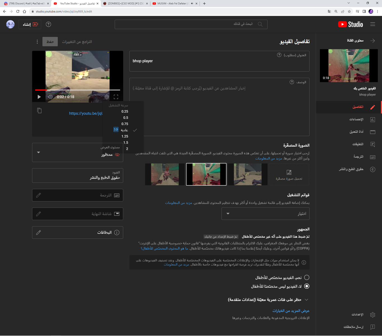Image resolution: width=382 pixels, height=336 pixels.
Task: Open the hamburger navigation menu
Action: [x=372, y=24]
